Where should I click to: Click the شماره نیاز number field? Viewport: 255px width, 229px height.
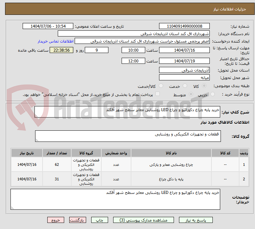point(184,26)
